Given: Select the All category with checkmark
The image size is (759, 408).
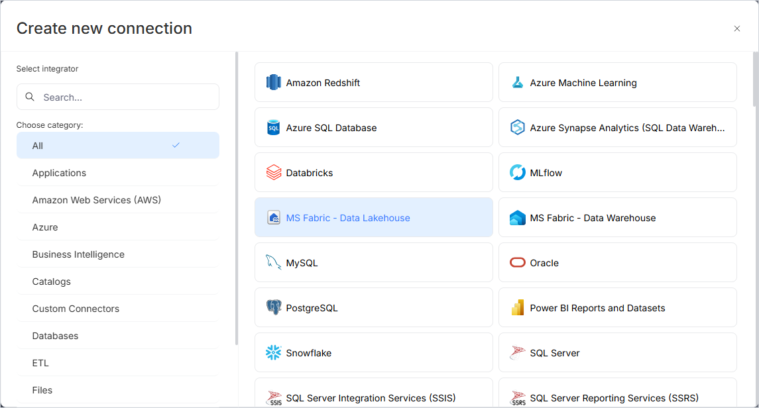Looking at the screenshot, I should 117,146.
